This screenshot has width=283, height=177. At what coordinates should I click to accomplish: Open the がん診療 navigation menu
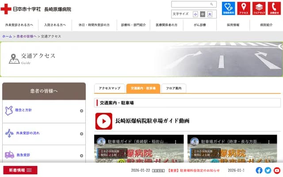199,25
